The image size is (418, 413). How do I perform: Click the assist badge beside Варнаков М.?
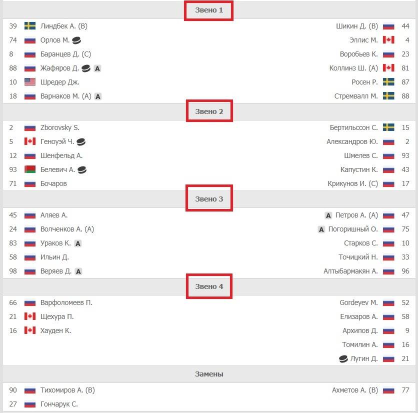click(x=98, y=96)
